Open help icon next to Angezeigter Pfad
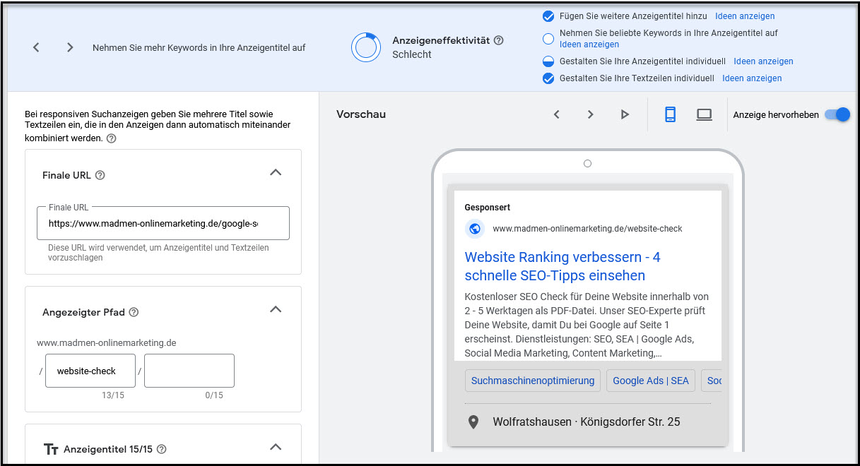 tap(134, 312)
